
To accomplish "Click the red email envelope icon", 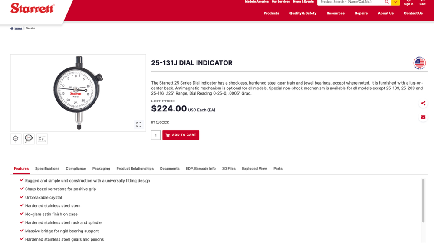I will click(423, 117).
